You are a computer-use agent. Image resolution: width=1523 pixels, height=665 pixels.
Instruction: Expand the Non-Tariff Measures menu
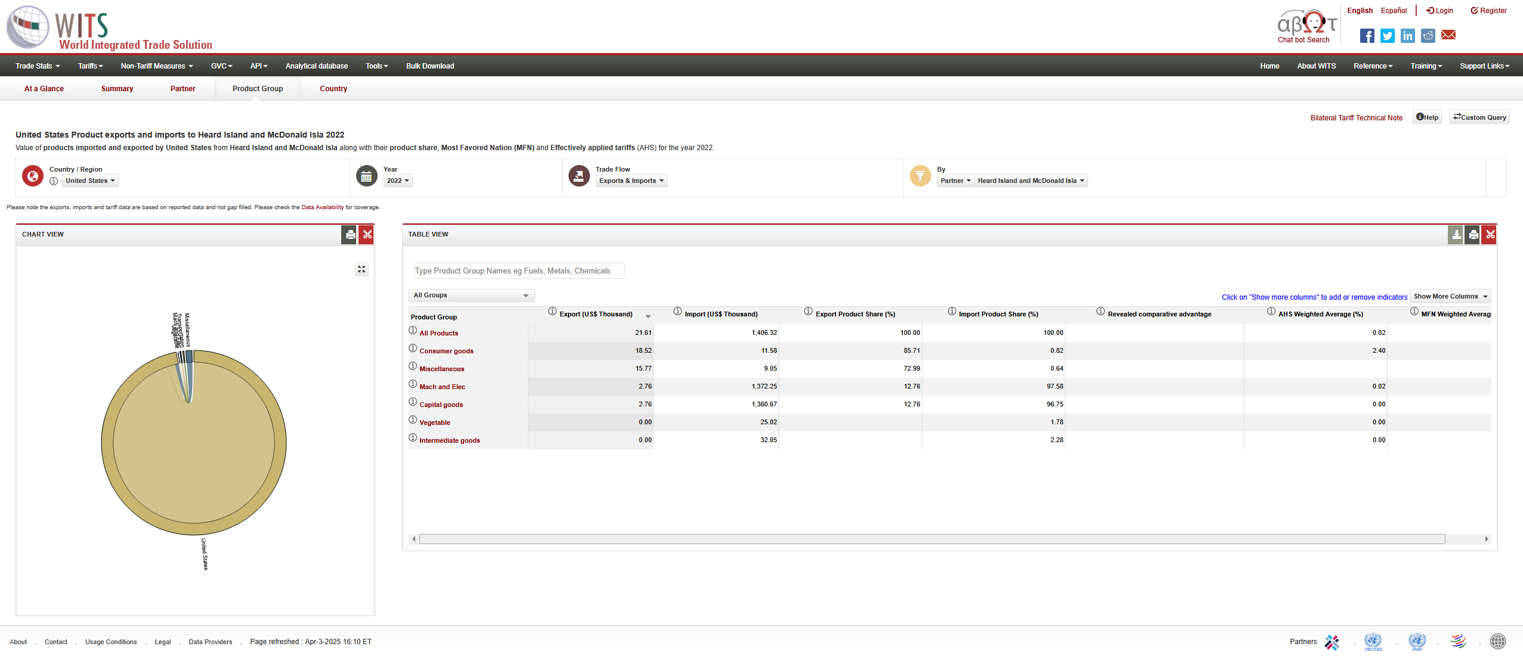(157, 66)
